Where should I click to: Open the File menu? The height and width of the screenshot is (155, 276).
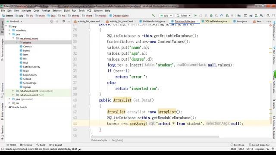click(3, 11)
